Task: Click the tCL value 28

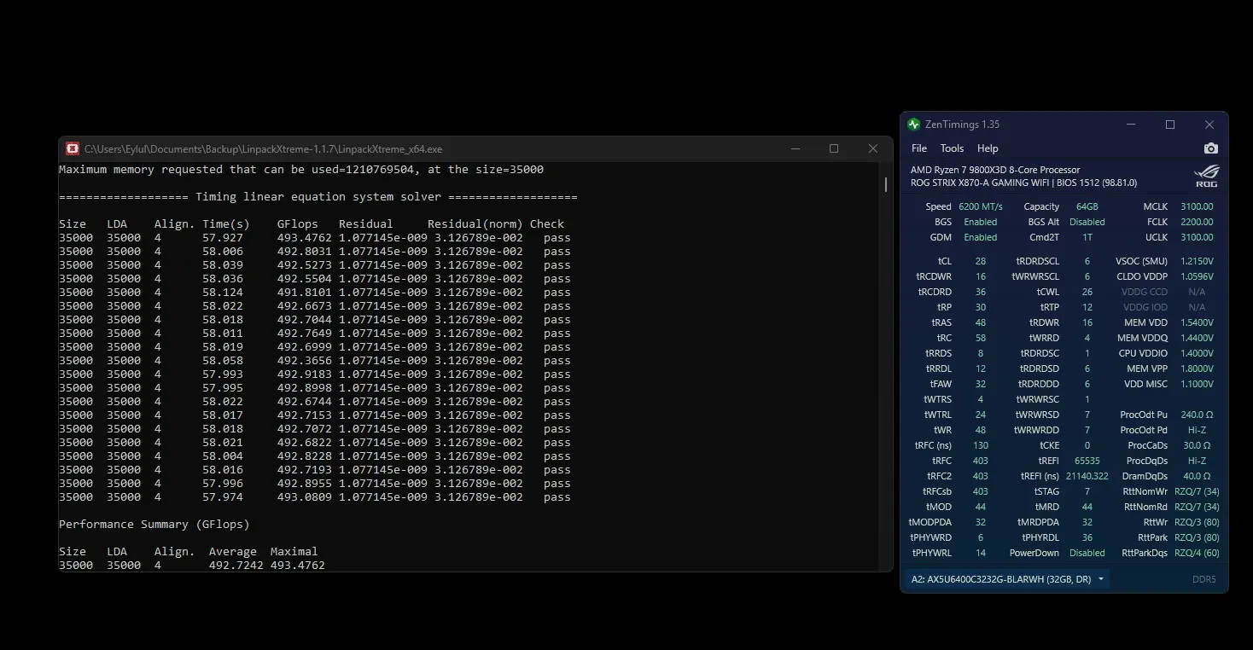Action: tap(981, 261)
